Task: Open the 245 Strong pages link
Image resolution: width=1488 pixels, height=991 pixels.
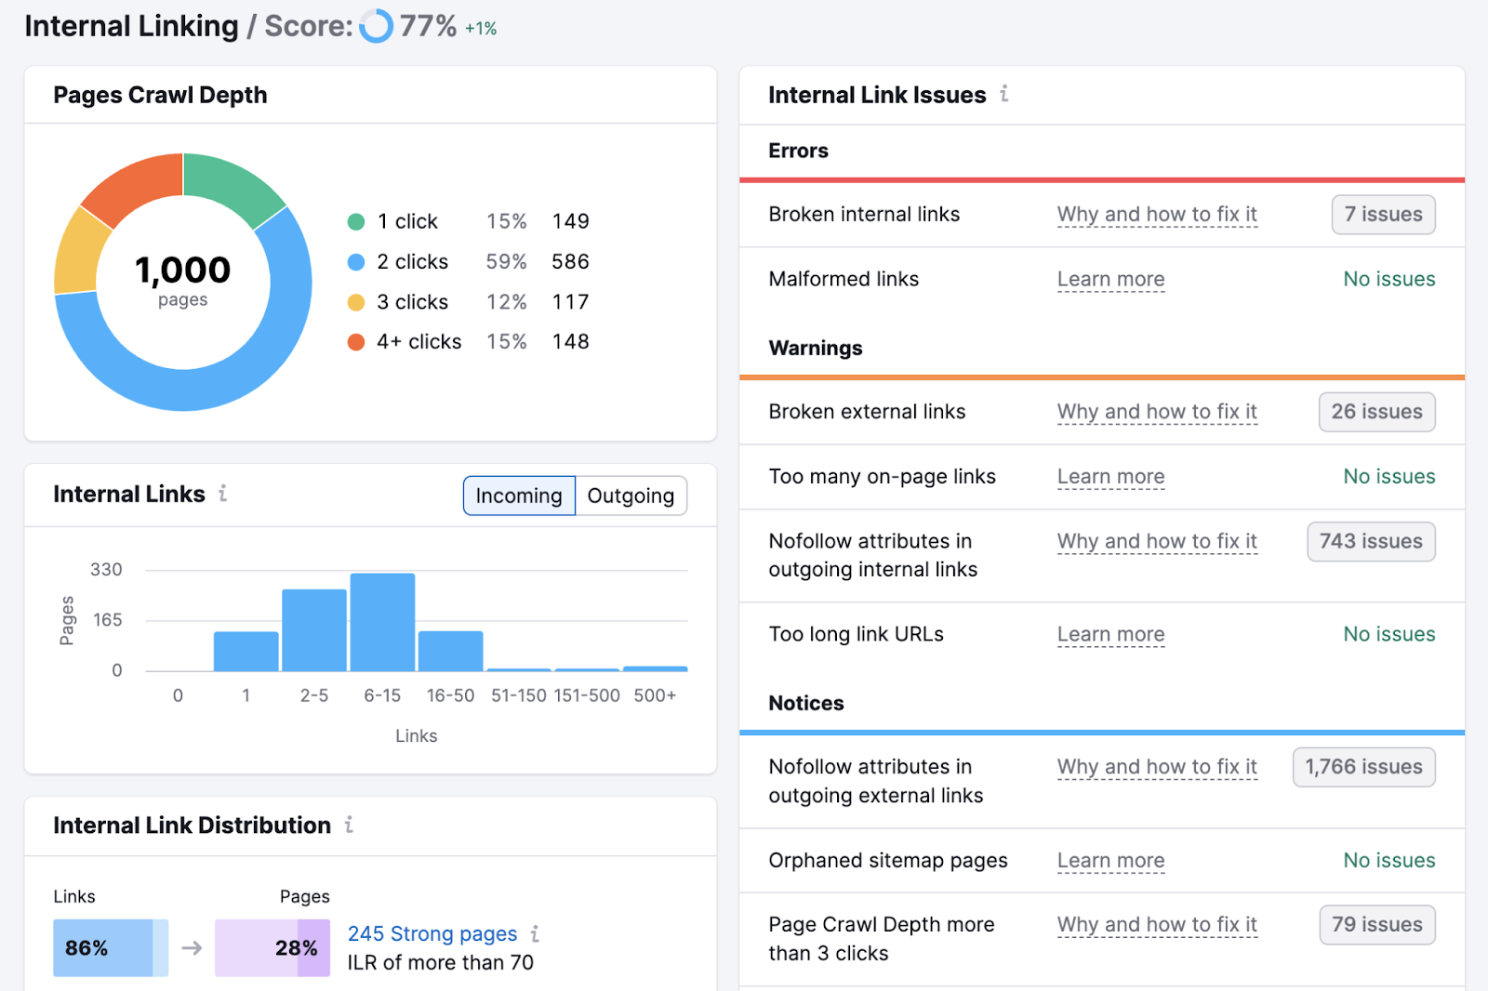Action: [x=432, y=933]
